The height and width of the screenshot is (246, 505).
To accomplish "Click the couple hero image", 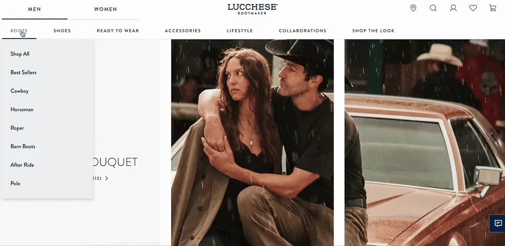I will (x=252, y=142).
